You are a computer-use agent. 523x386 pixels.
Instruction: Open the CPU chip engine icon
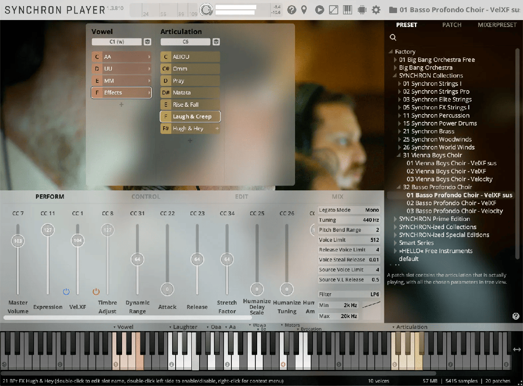(362, 10)
